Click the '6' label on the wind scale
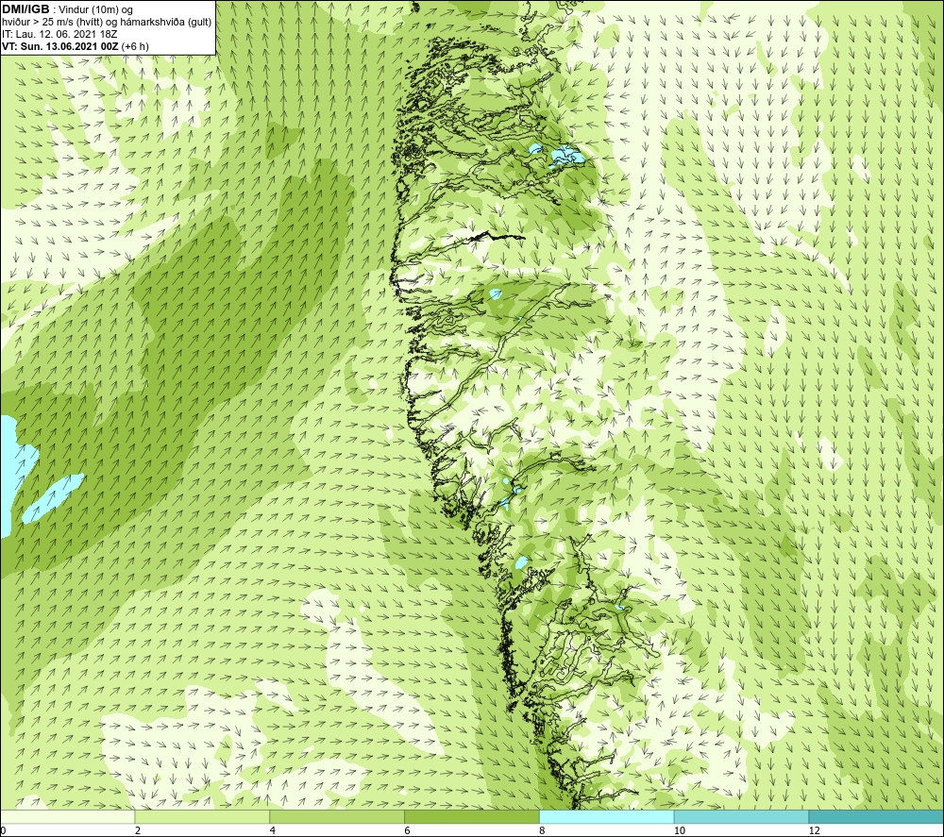Screen dimensions: 944x837 [408, 831]
